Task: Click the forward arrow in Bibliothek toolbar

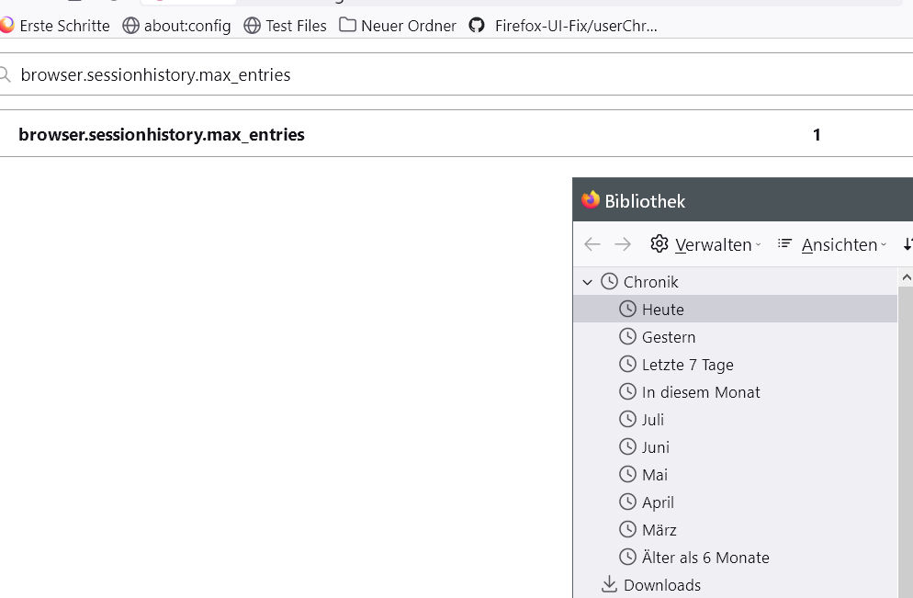Action: point(623,244)
